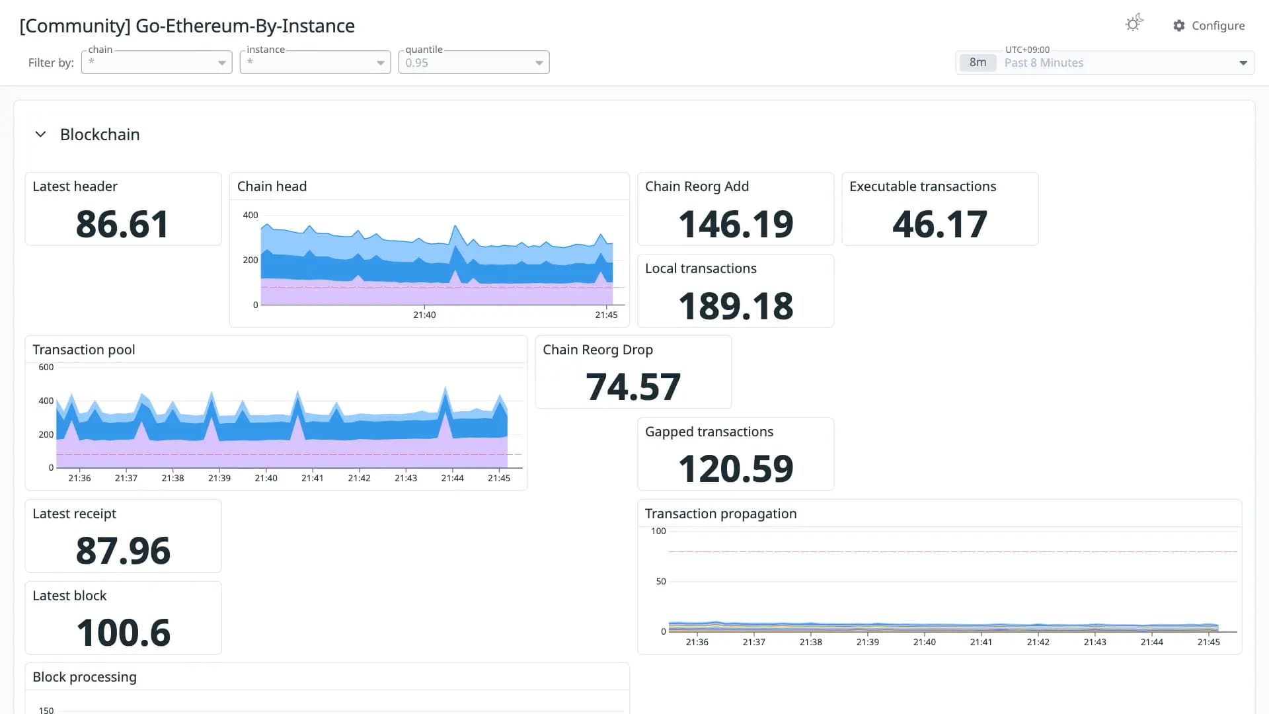Screen dimensions: 1269x714
Task: Click the Chain head graph title
Action: pos(272,186)
